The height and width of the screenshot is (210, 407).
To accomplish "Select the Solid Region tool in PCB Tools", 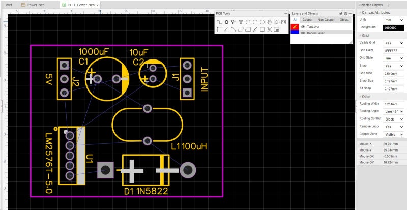I will [248, 29].
